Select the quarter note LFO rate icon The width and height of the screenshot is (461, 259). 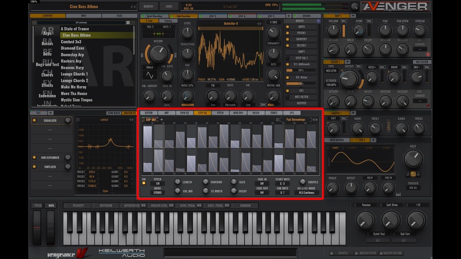tap(408, 174)
